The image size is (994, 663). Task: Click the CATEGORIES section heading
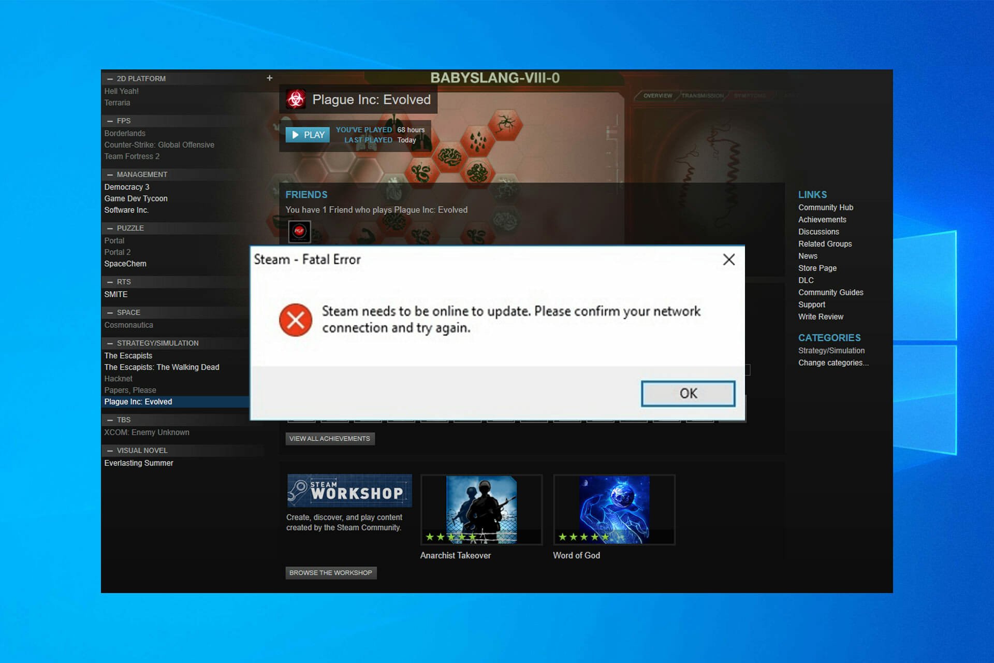pyautogui.click(x=829, y=338)
